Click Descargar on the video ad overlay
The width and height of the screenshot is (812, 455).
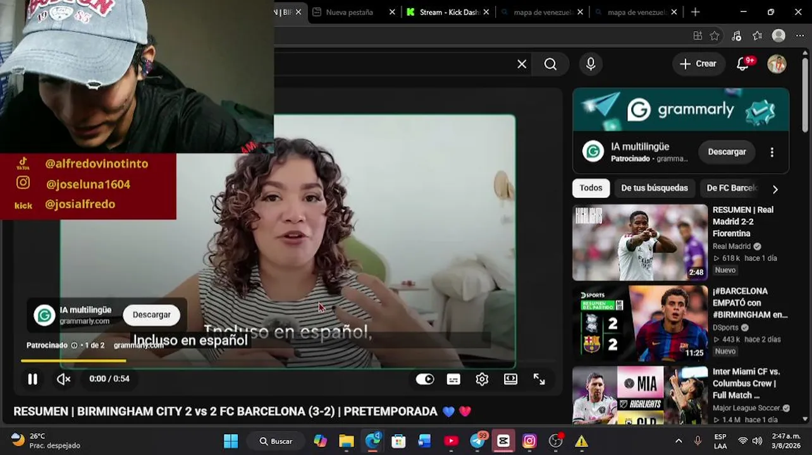pos(152,315)
